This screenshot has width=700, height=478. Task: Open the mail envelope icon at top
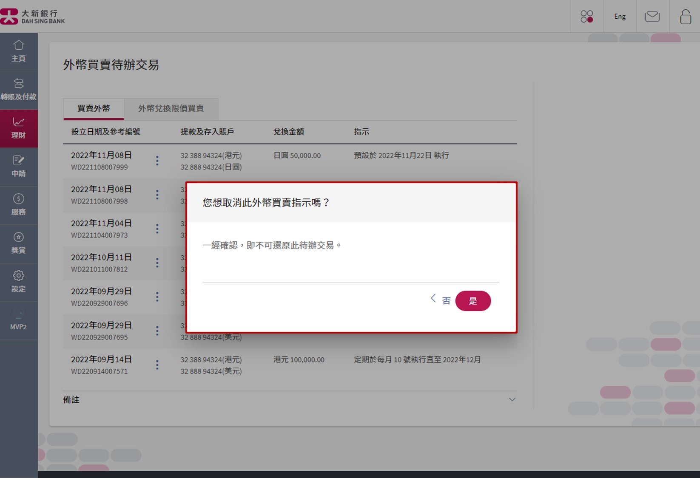click(652, 16)
